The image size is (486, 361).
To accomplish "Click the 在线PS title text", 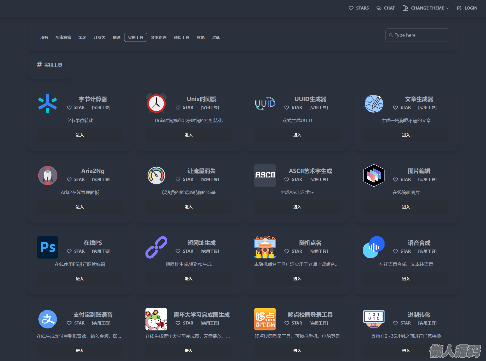I will [x=93, y=243].
